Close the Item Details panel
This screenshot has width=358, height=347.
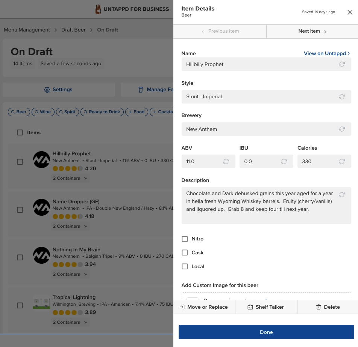(x=350, y=12)
